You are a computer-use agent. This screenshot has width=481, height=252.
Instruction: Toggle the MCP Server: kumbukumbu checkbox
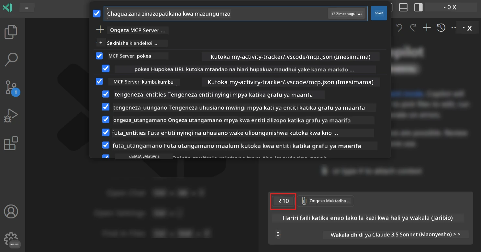[x=99, y=81]
